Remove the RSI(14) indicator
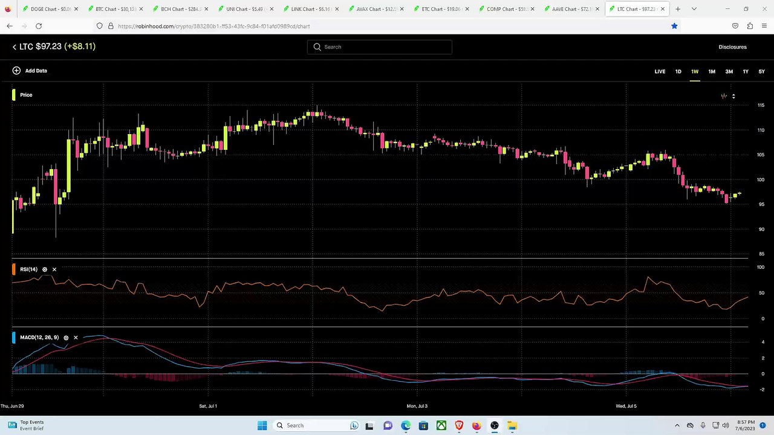The width and height of the screenshot is (774, 435). (54, 269)
